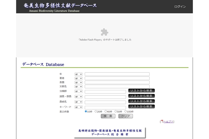Open the or dropdown for 年
This screenshot has width=209, height=139.
(78, 74)
